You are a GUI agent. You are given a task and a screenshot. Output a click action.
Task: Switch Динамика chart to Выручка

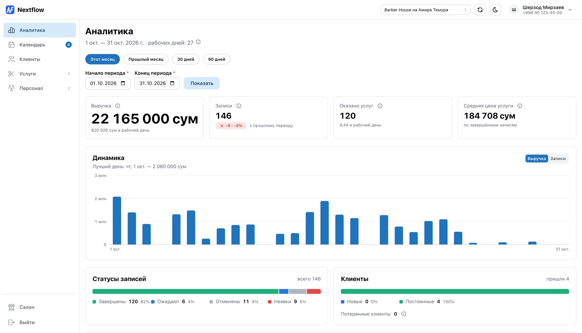[537, 158]
